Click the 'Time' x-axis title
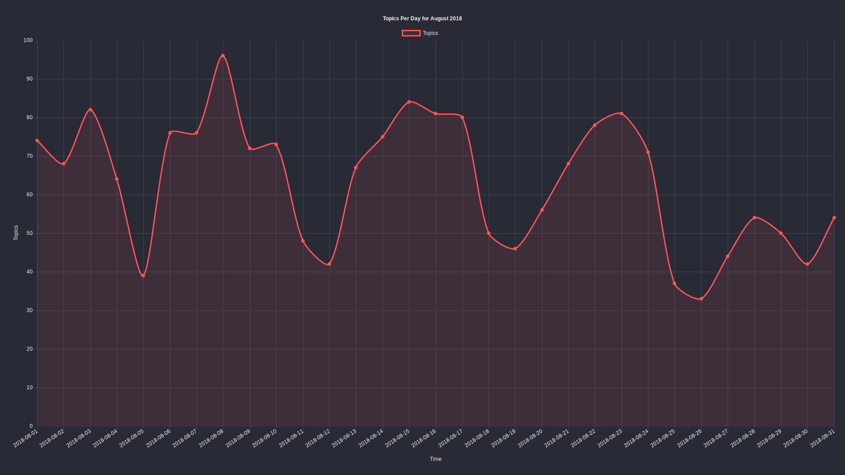 (436, 459)
